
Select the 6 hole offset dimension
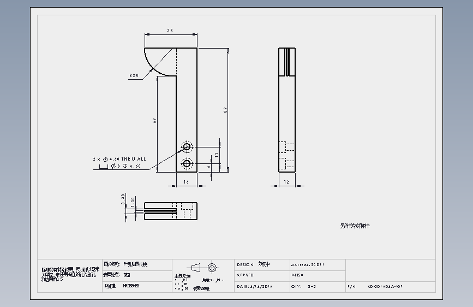[208, 167]
